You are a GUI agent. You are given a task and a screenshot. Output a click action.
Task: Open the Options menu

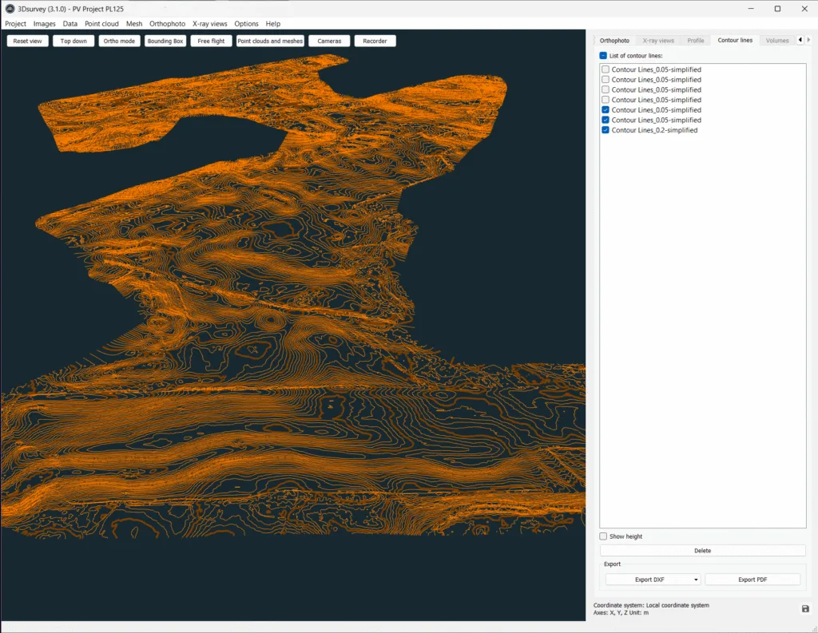[246, 23]
